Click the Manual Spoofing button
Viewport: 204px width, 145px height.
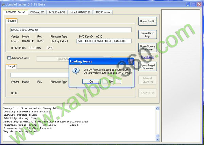(148, 80)
